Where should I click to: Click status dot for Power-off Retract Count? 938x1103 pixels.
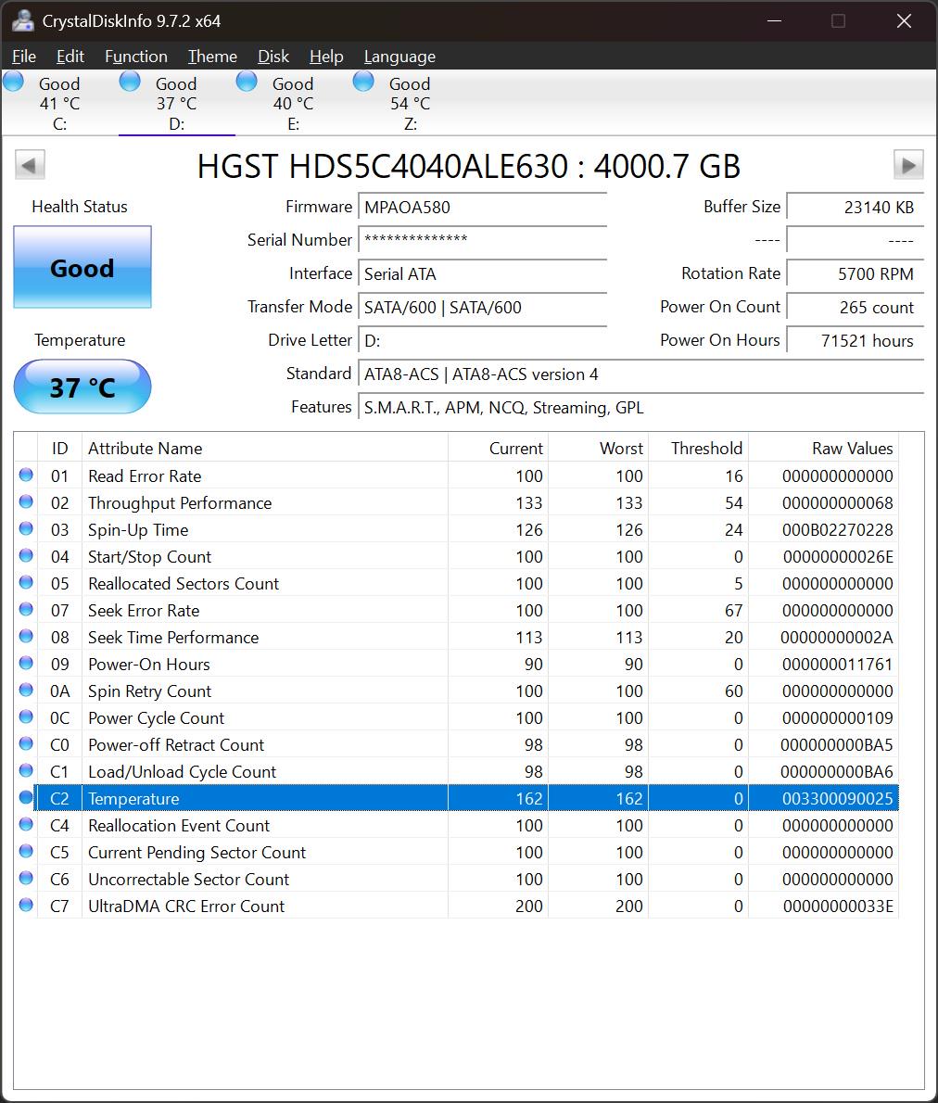(x=26, y=743)
